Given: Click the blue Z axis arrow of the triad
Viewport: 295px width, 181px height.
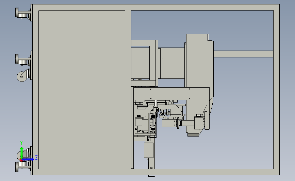Looking at the screenshot, I should pyautogui.click(x=28, y=159).
